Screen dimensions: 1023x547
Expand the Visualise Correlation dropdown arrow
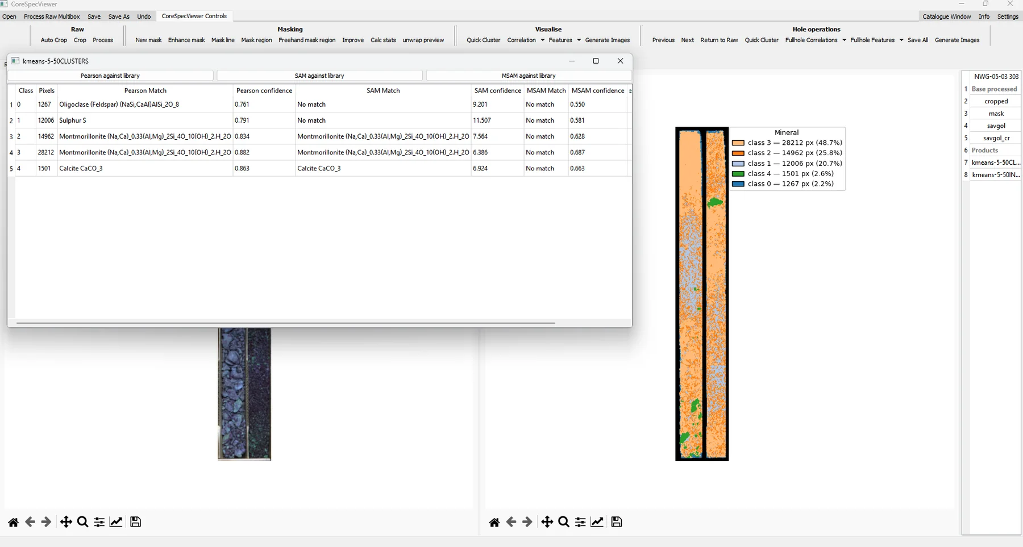(x=543, y=40)
